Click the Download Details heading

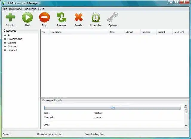coord(52,101)
